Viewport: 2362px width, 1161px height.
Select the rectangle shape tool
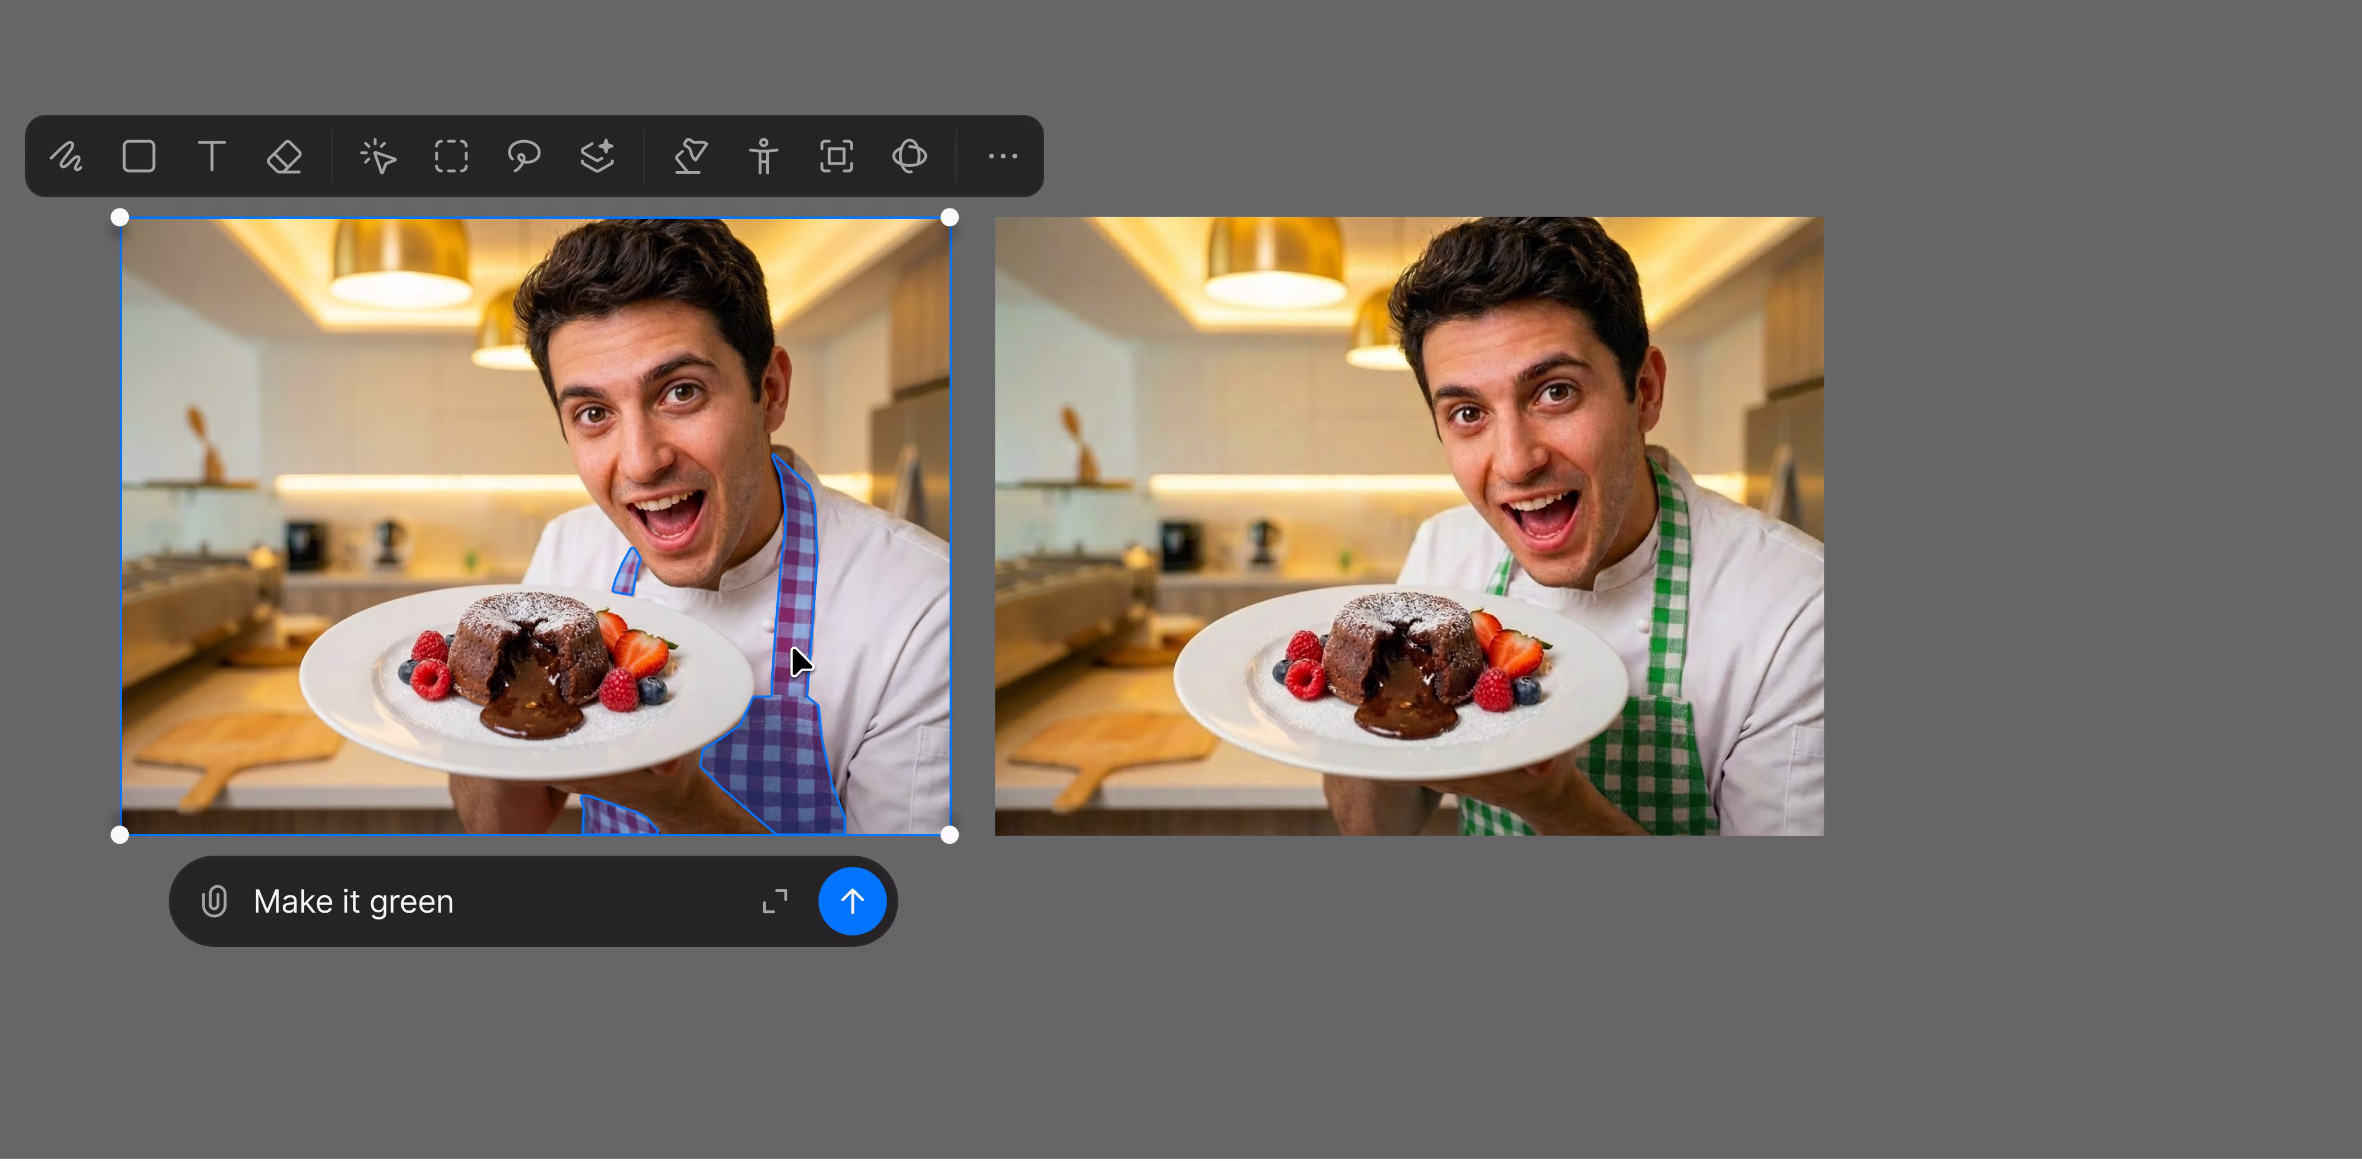pyautogui.click(x=139, y=157)
